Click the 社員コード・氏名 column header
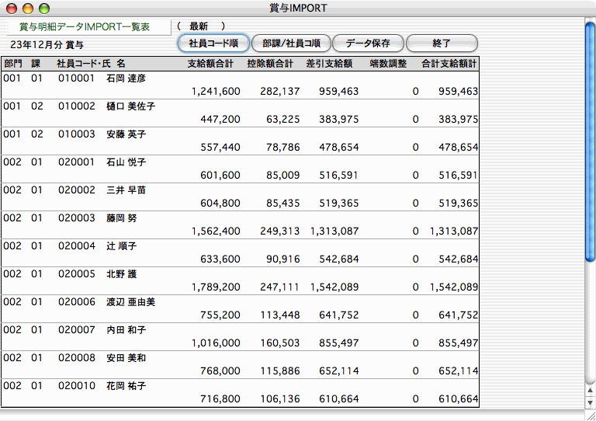The width and height of the screenshot is (596, 421). point(91,64)
